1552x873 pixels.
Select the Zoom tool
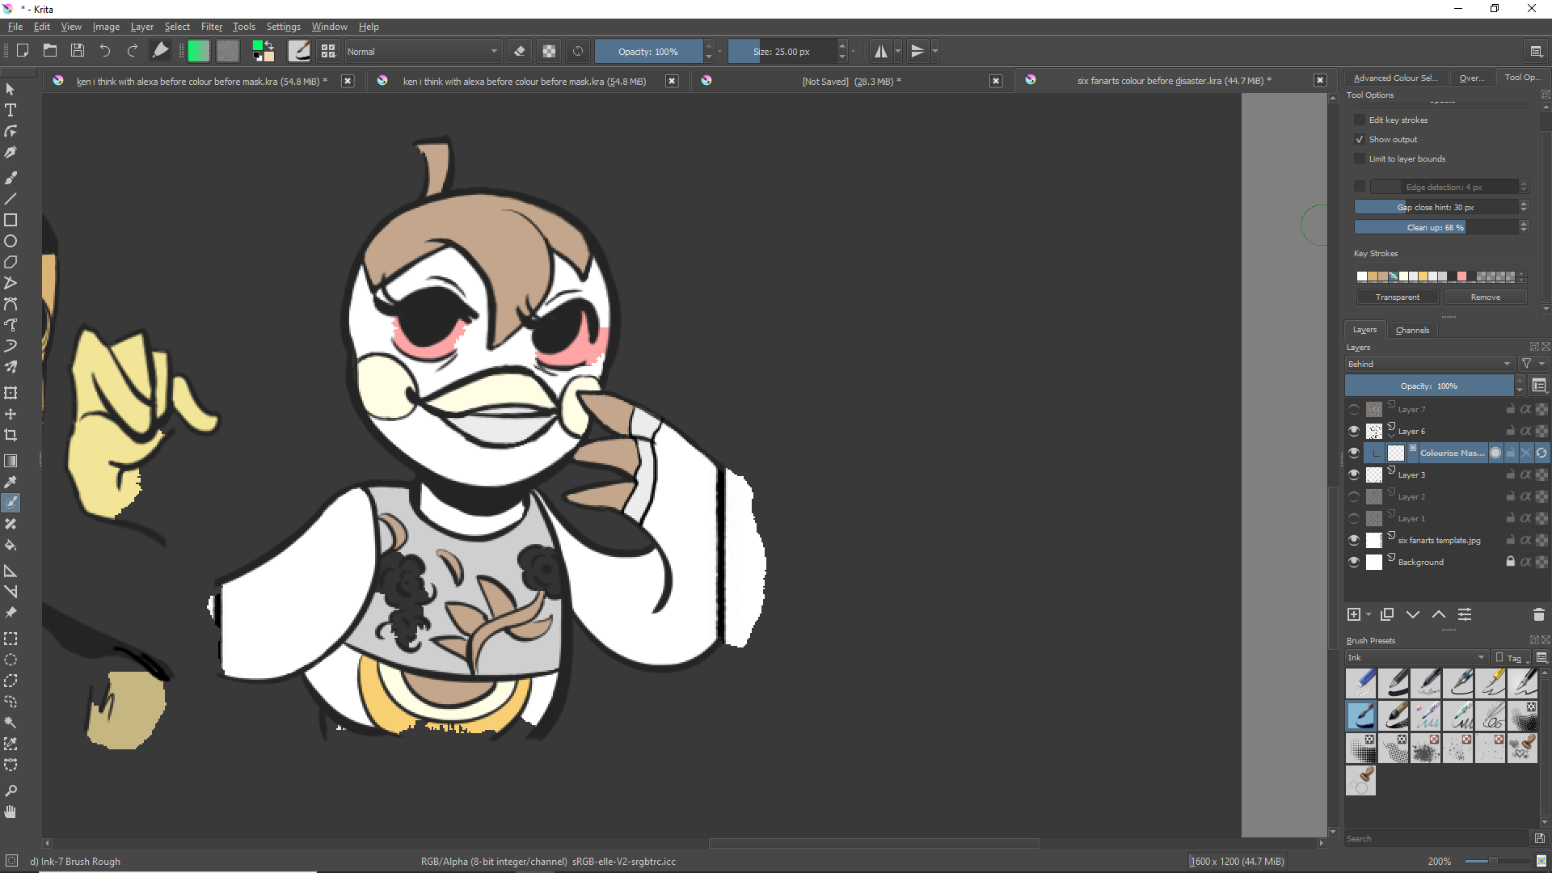[11, 791]
